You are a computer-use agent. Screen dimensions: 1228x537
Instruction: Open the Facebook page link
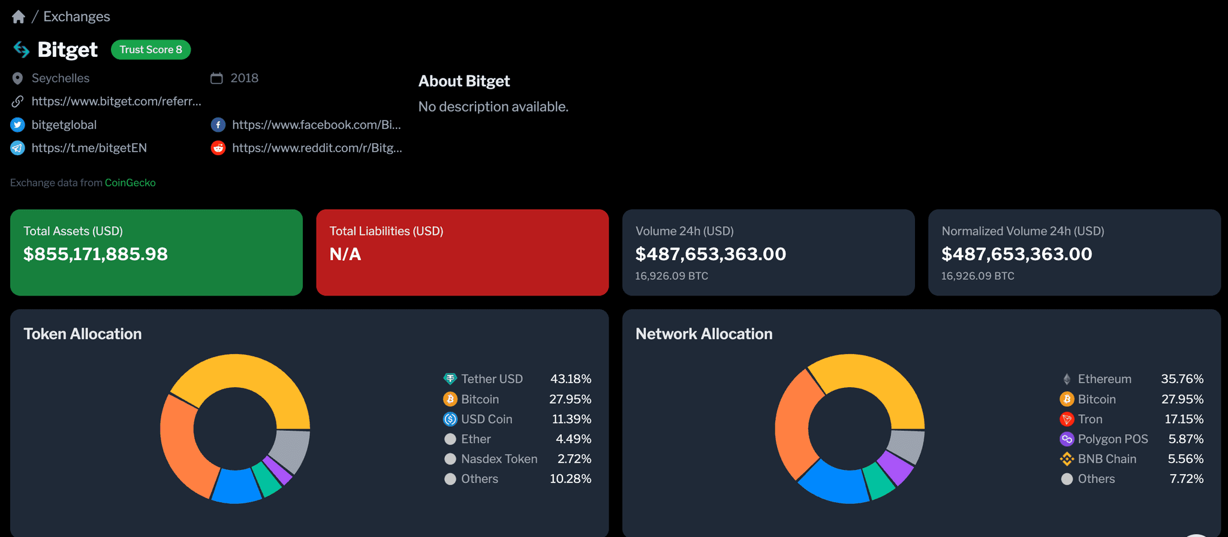pyautogui.click(x=317, y=125)
